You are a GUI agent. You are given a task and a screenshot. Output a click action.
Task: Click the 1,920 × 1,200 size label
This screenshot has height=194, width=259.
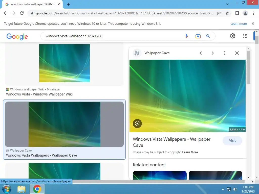click(237, 130)
